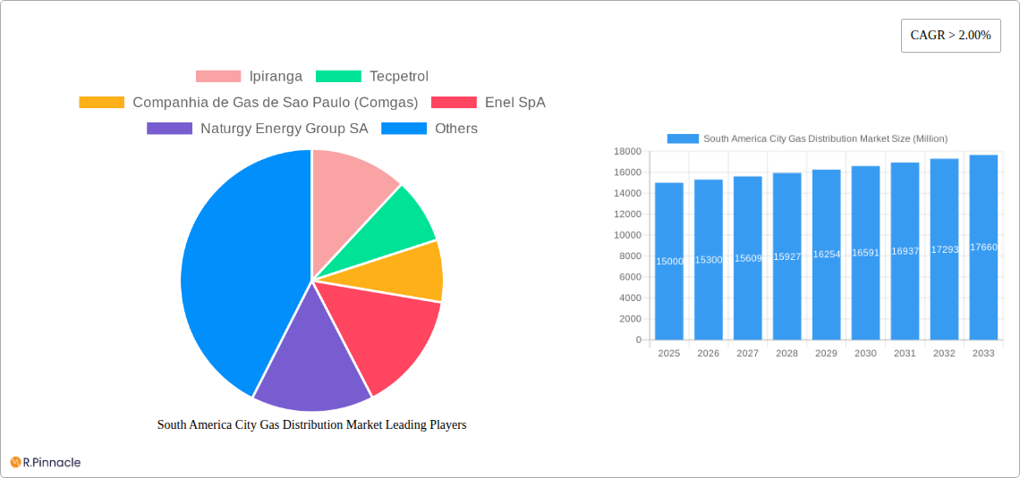Screen dimensions: 1020x478
Task: Click the 2027 bar labeled 15609
Action: (747, 258)
